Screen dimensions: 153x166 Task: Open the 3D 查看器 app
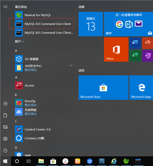pyautogui.click(x=44, y=59)
